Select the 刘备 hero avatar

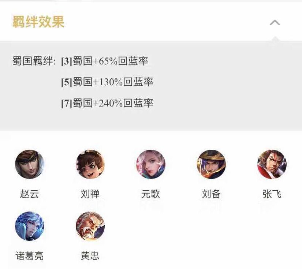[211, 164]
